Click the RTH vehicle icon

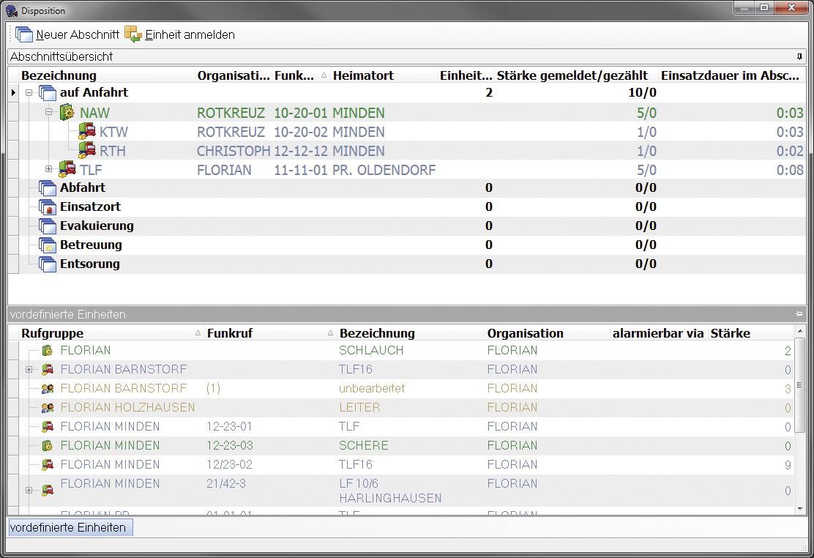87,151
